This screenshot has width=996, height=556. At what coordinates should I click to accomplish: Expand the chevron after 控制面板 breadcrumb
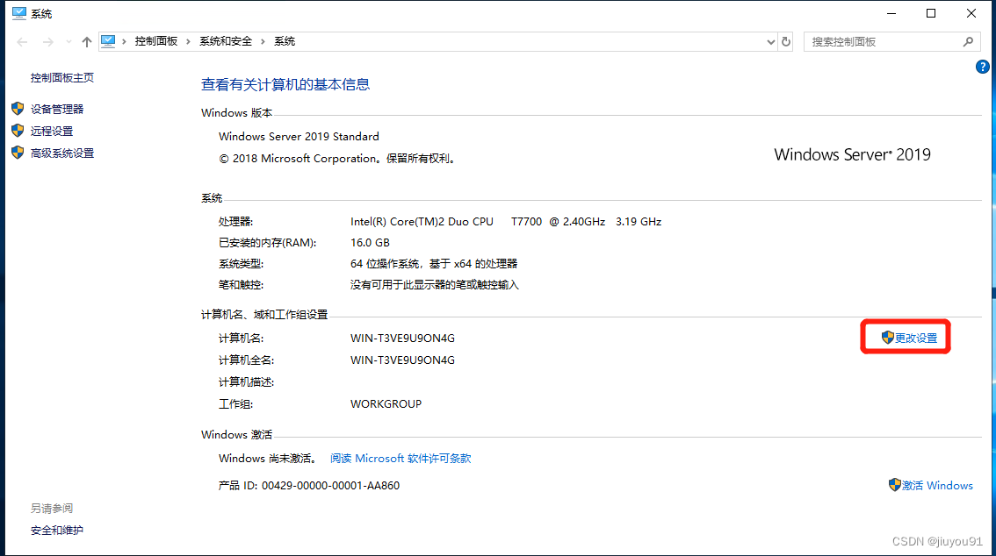pyautogui.click(x=188, y=41)
